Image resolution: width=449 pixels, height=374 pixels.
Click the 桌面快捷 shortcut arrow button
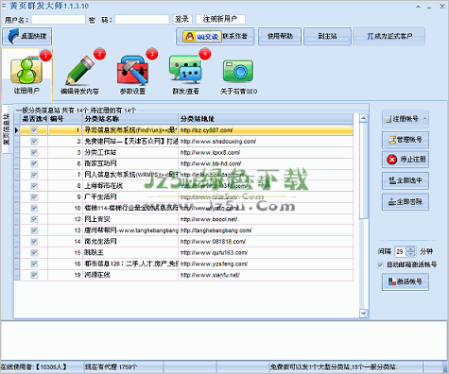[27, 36]
